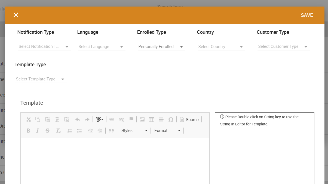
Task: Open the Enrolled Type dropdown
Action: 161,47
